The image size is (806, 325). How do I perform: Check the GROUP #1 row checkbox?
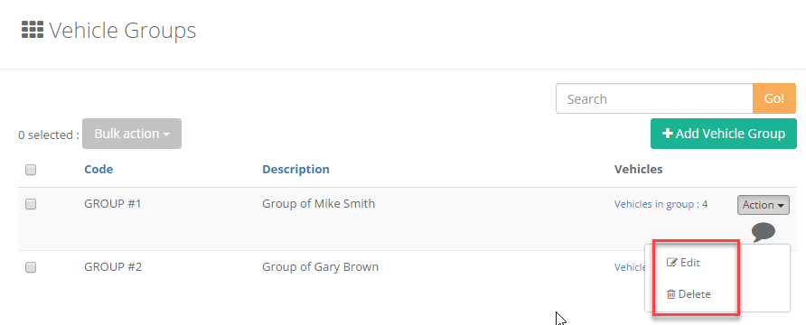31,204
